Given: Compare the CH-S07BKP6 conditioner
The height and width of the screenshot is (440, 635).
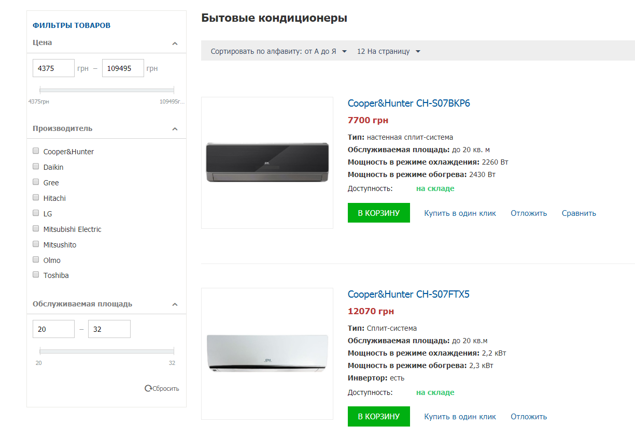Looking at the screenshot, I should pyautogui.click(x=579, y=213).
